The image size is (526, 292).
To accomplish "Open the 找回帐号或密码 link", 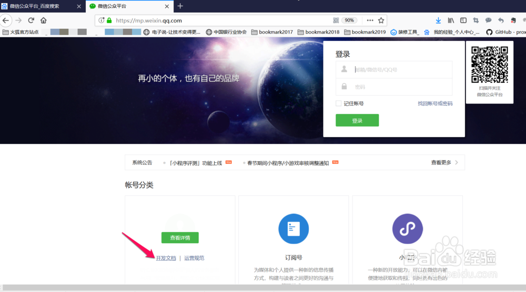I will click(435, 103).
